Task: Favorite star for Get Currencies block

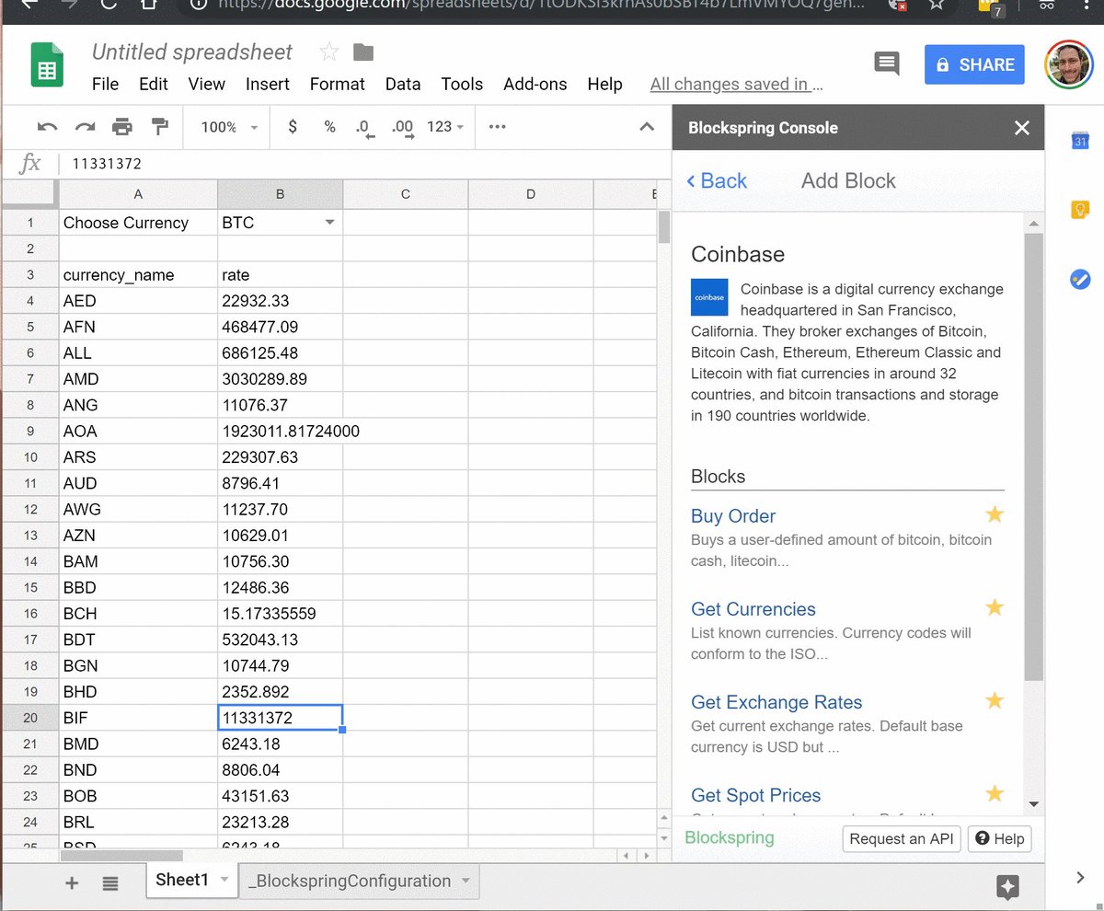Action: coord(994,607)
